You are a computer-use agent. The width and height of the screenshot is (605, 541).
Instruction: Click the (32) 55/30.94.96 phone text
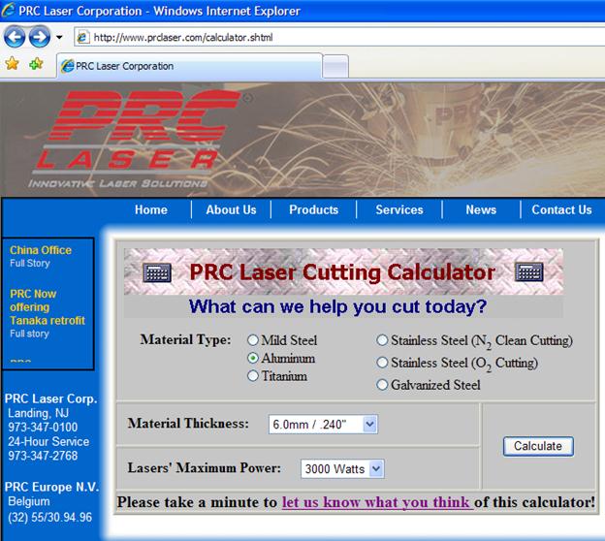(49, 517)
